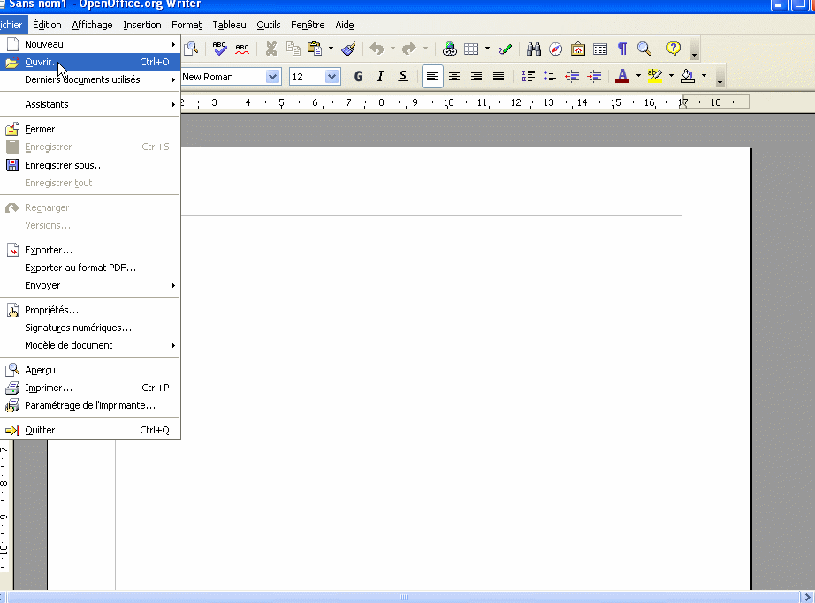The height and width of the screenshot is (603, 815).
Task: Click the Fermer menu entry
Action: [x=90, y=129]
